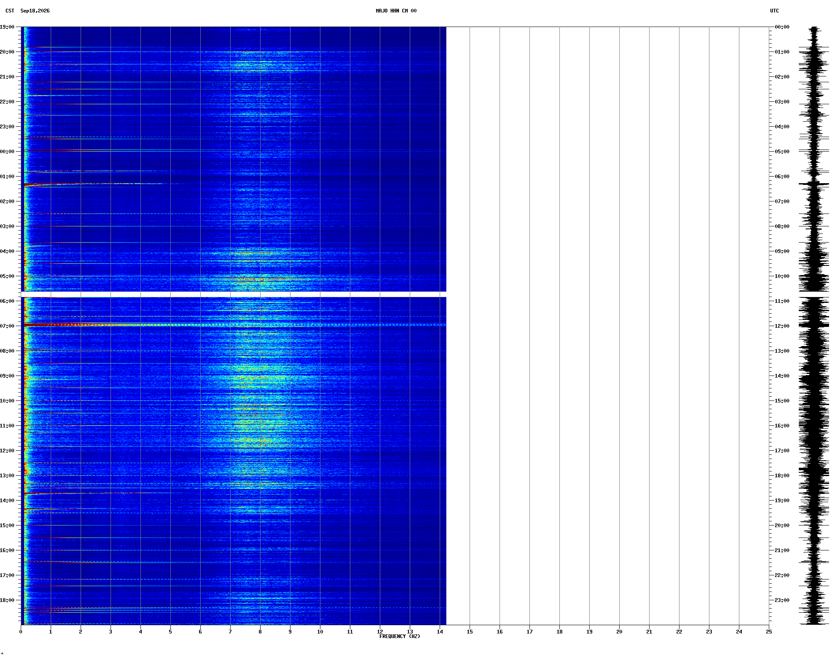Click the MAJO HHN CM 00 station title
832x658 pixels.
[x=396, y=11]
